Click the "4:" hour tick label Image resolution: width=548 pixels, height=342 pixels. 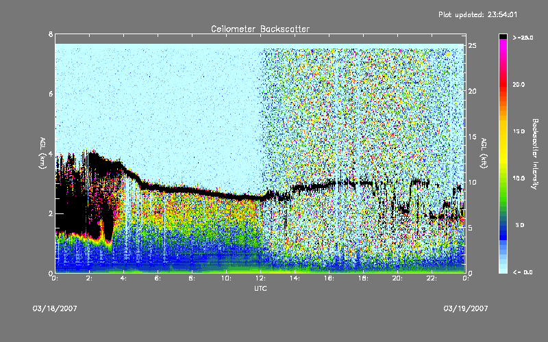tap(124, 278)
